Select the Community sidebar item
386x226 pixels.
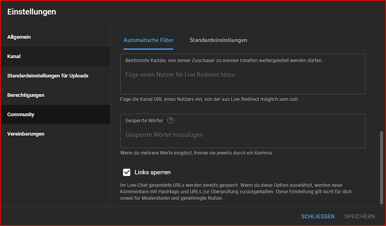pyautogui.click(x=21, y=115)
